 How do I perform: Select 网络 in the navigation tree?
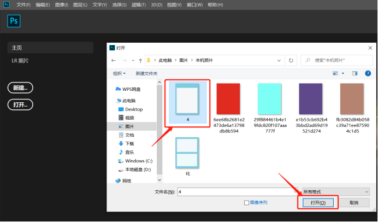coord(123,181)
